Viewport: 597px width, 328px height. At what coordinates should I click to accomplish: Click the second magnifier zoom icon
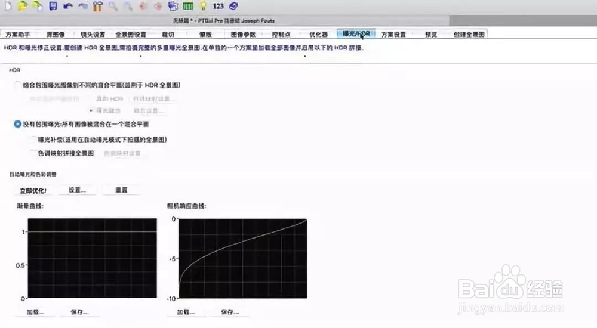128,6
